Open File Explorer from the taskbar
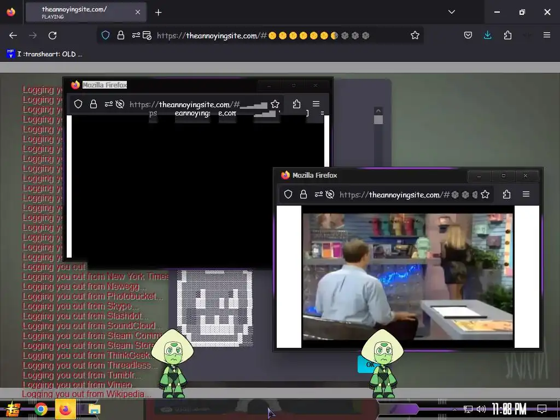The height and width of the screenshot is (420, 560). click(x=94, y=409)
